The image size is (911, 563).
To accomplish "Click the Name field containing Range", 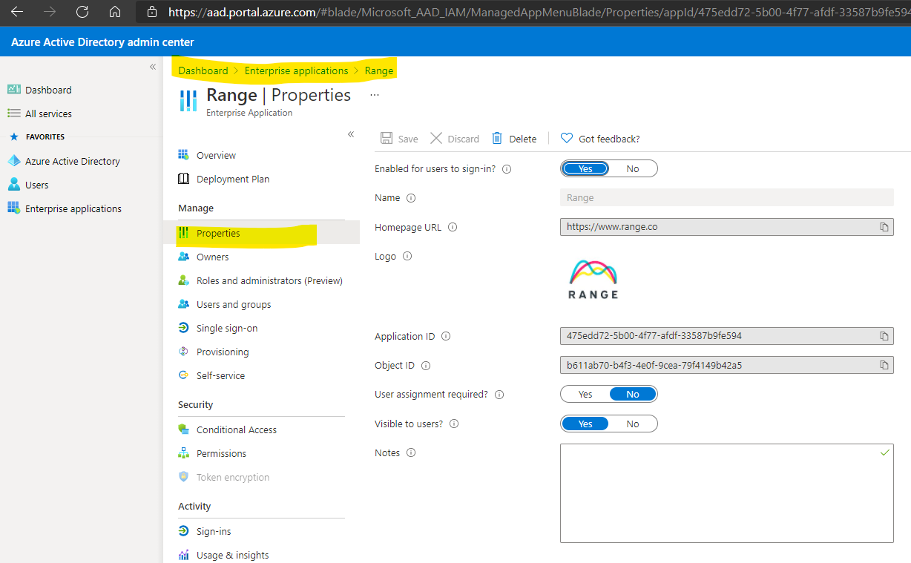I will click(x=726, y=197).
